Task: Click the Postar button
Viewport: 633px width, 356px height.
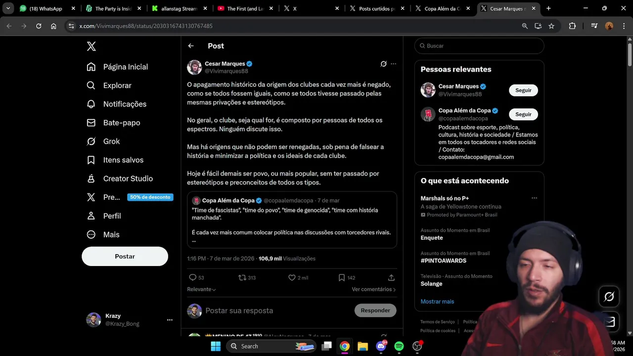Action: (x=125, y=257)
